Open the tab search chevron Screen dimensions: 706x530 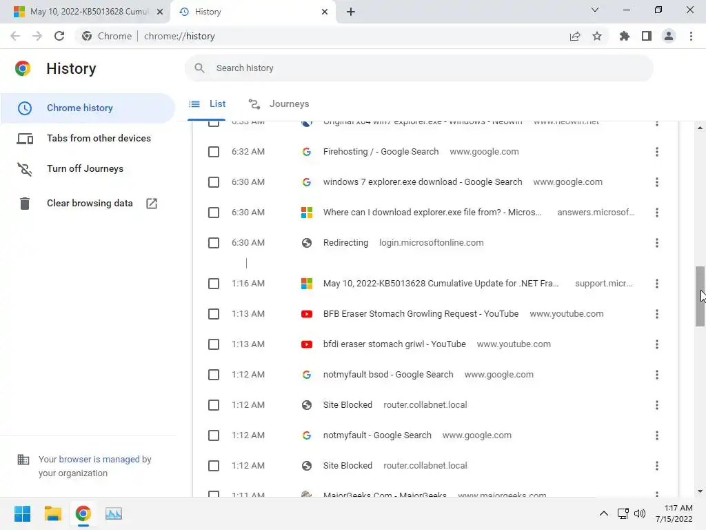coord(595,10)
